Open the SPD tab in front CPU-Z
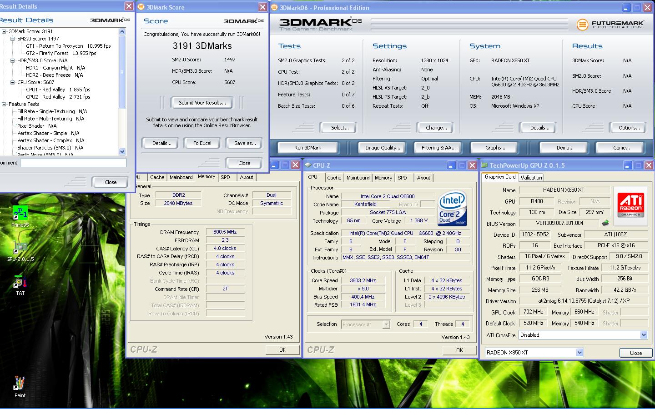Viewport: 655px width, 409px height. [402, 178]
